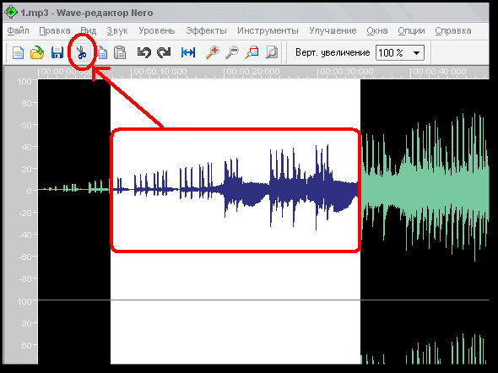Open the Инструменты menu
This screenshot has width=498, height=373.
[268, 30]
